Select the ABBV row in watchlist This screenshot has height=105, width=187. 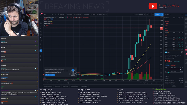tap(174, 44)
